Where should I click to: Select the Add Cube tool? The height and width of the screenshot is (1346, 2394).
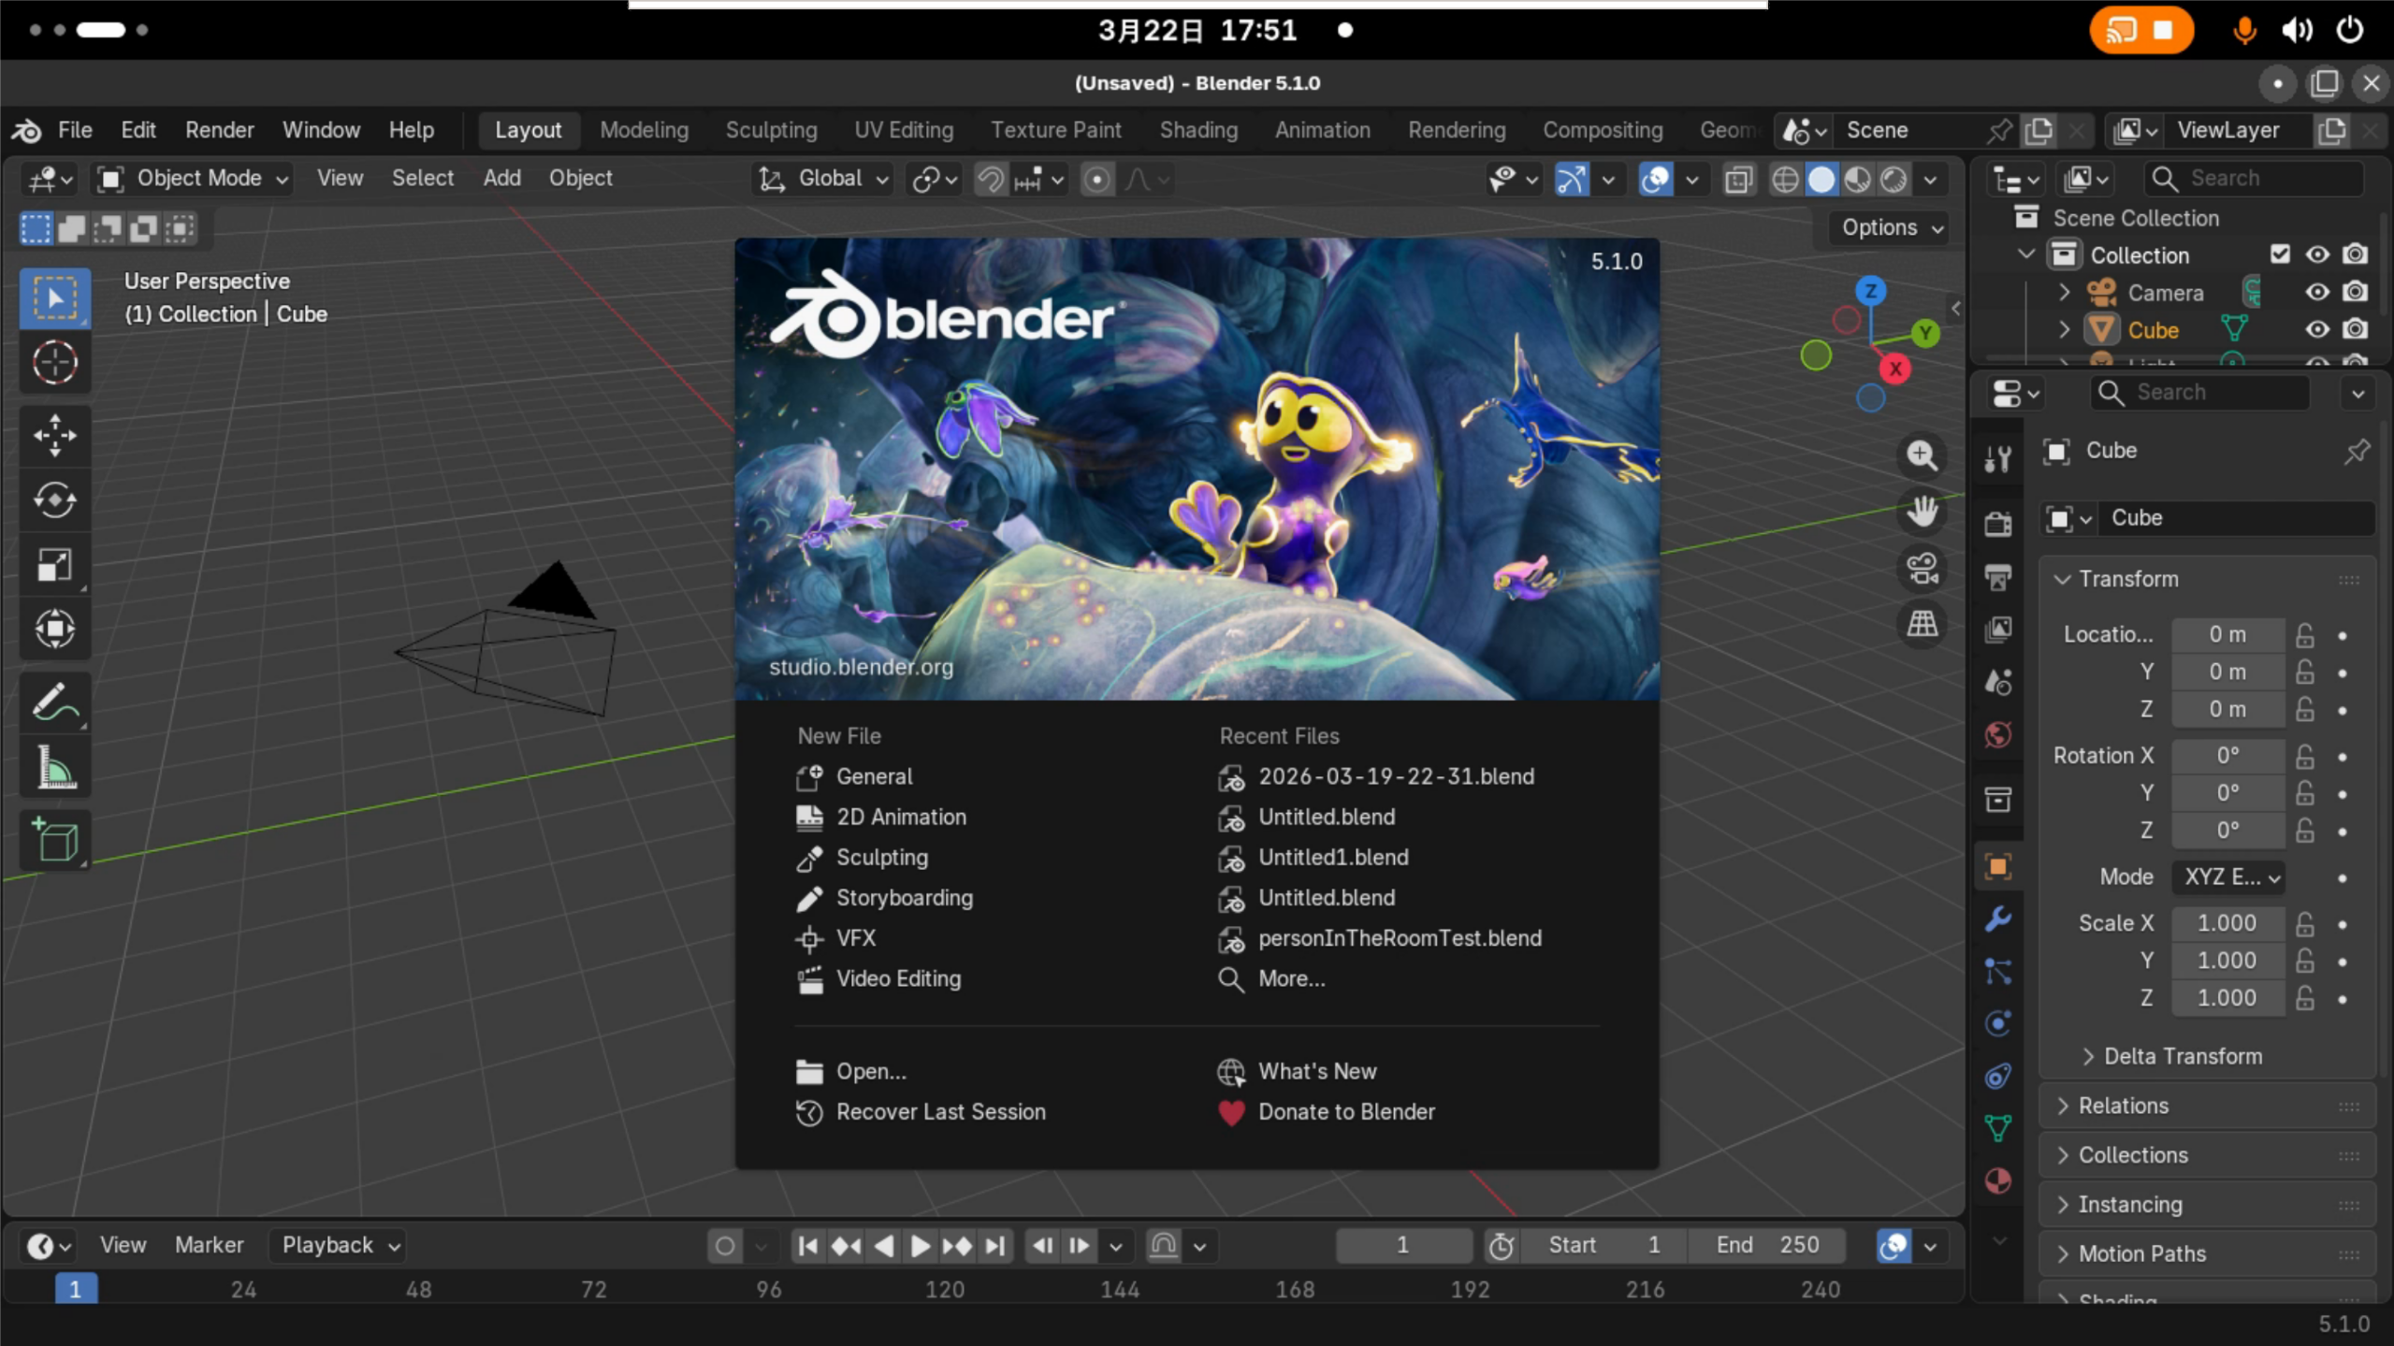55,840
